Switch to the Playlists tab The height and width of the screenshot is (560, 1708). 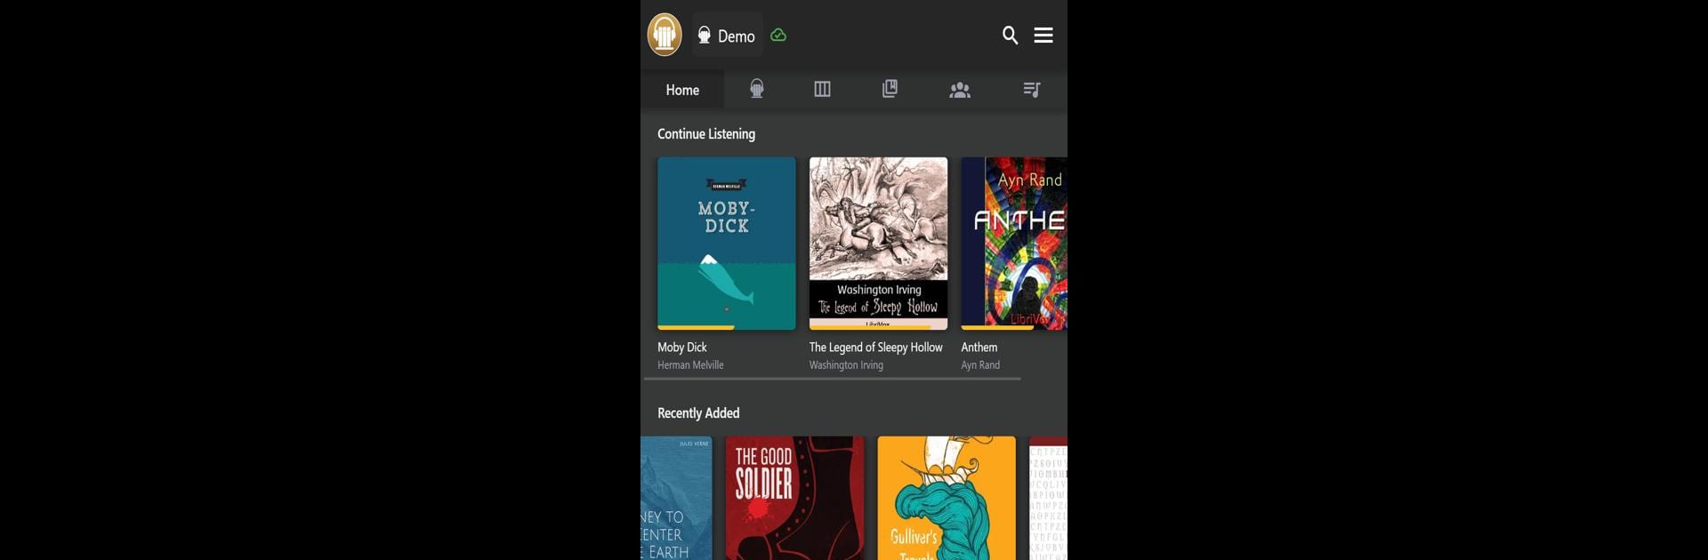click(x=1032, y=90)
